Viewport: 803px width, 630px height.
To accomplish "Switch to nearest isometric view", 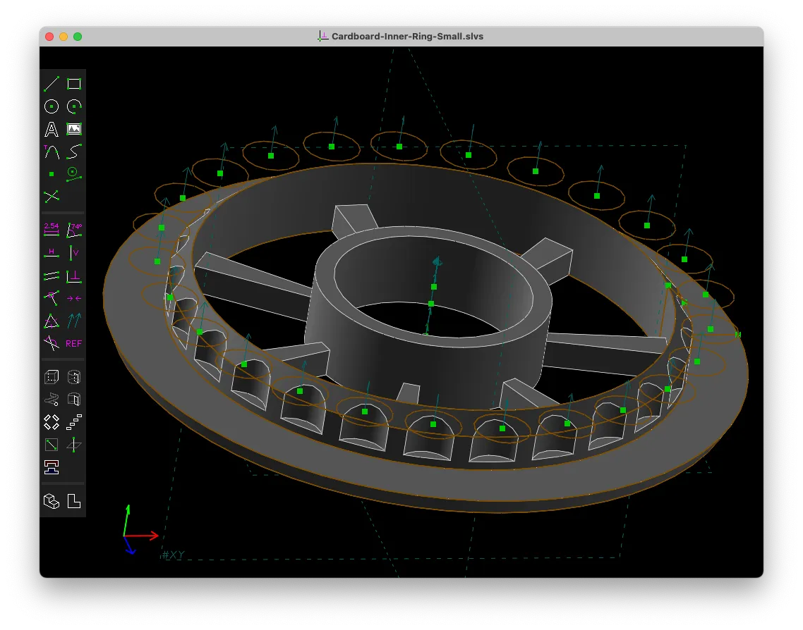I will 52,502.
